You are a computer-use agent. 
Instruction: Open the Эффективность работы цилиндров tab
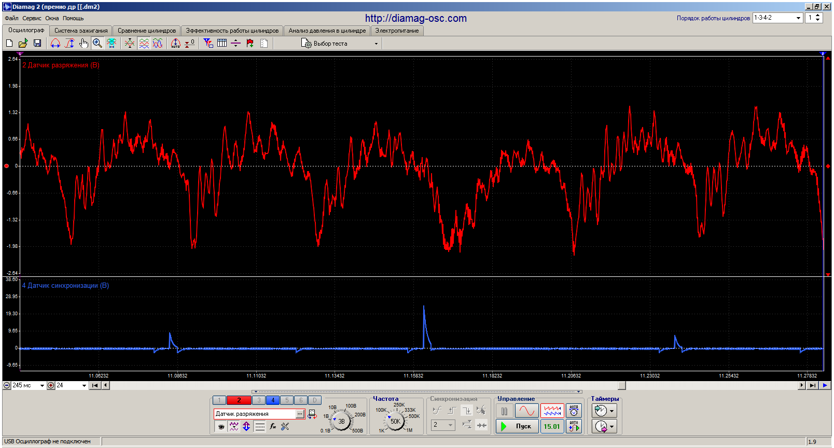232,31
